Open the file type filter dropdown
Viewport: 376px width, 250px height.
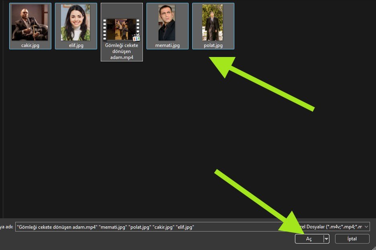click(333, 227)
